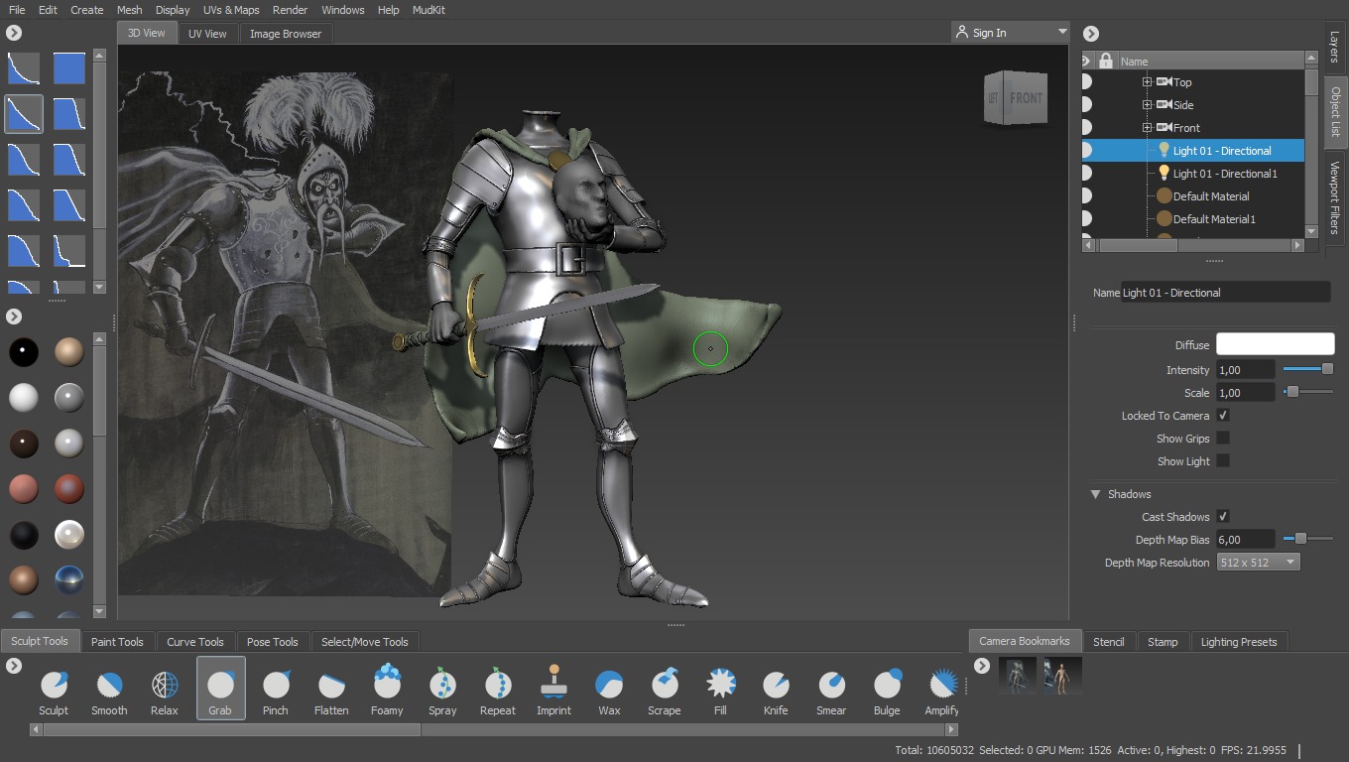
Task: Choose the Bulge sculpt tool
Action: point(886,685)
